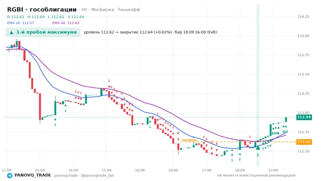Click the 14.09 date axis label
323x181 pixels.
(x=73, y=170)
